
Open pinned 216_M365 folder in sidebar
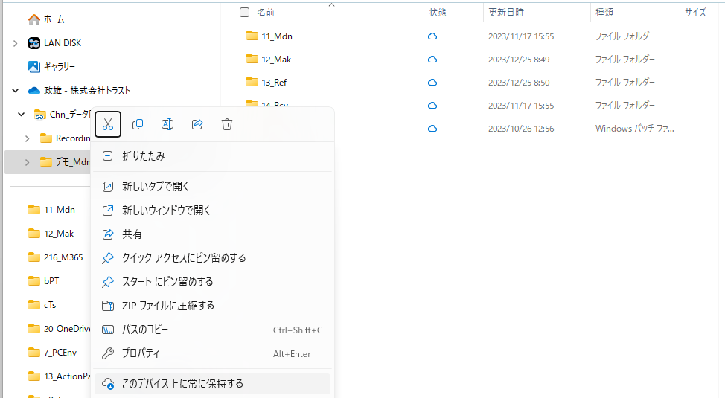63,257
